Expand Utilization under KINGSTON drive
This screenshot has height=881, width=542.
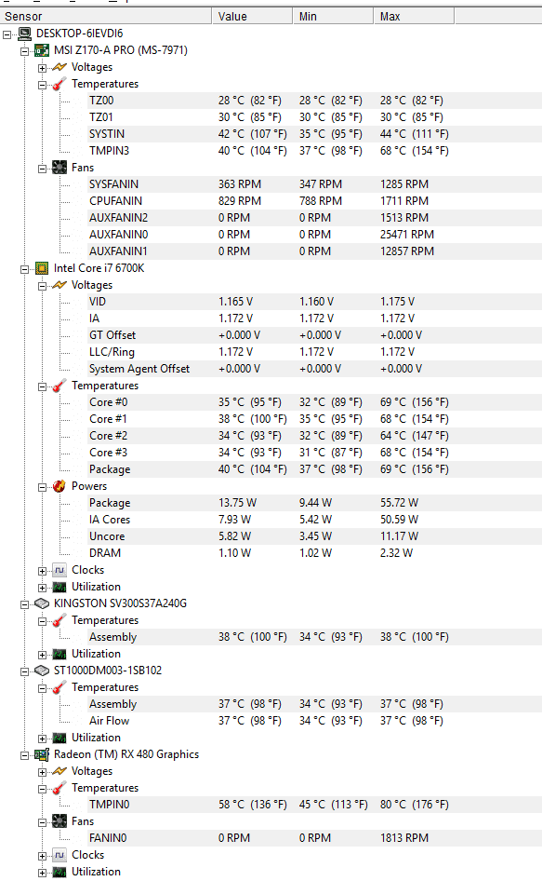click(42, 655)
